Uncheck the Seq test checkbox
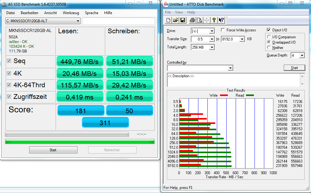The image size is (311, 193). (9, 61)
